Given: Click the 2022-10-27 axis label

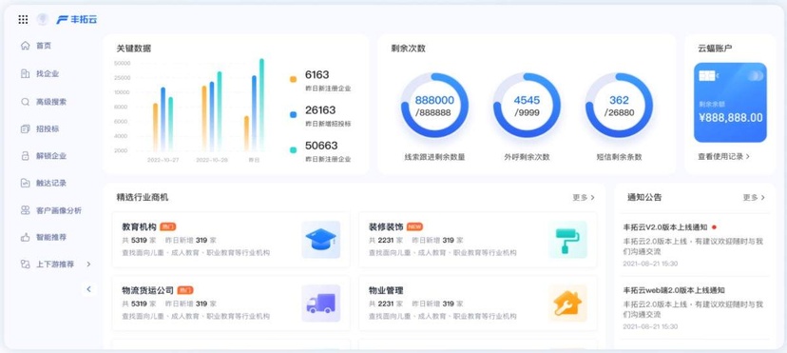Looking at the screenshot, I should (163, 160).
